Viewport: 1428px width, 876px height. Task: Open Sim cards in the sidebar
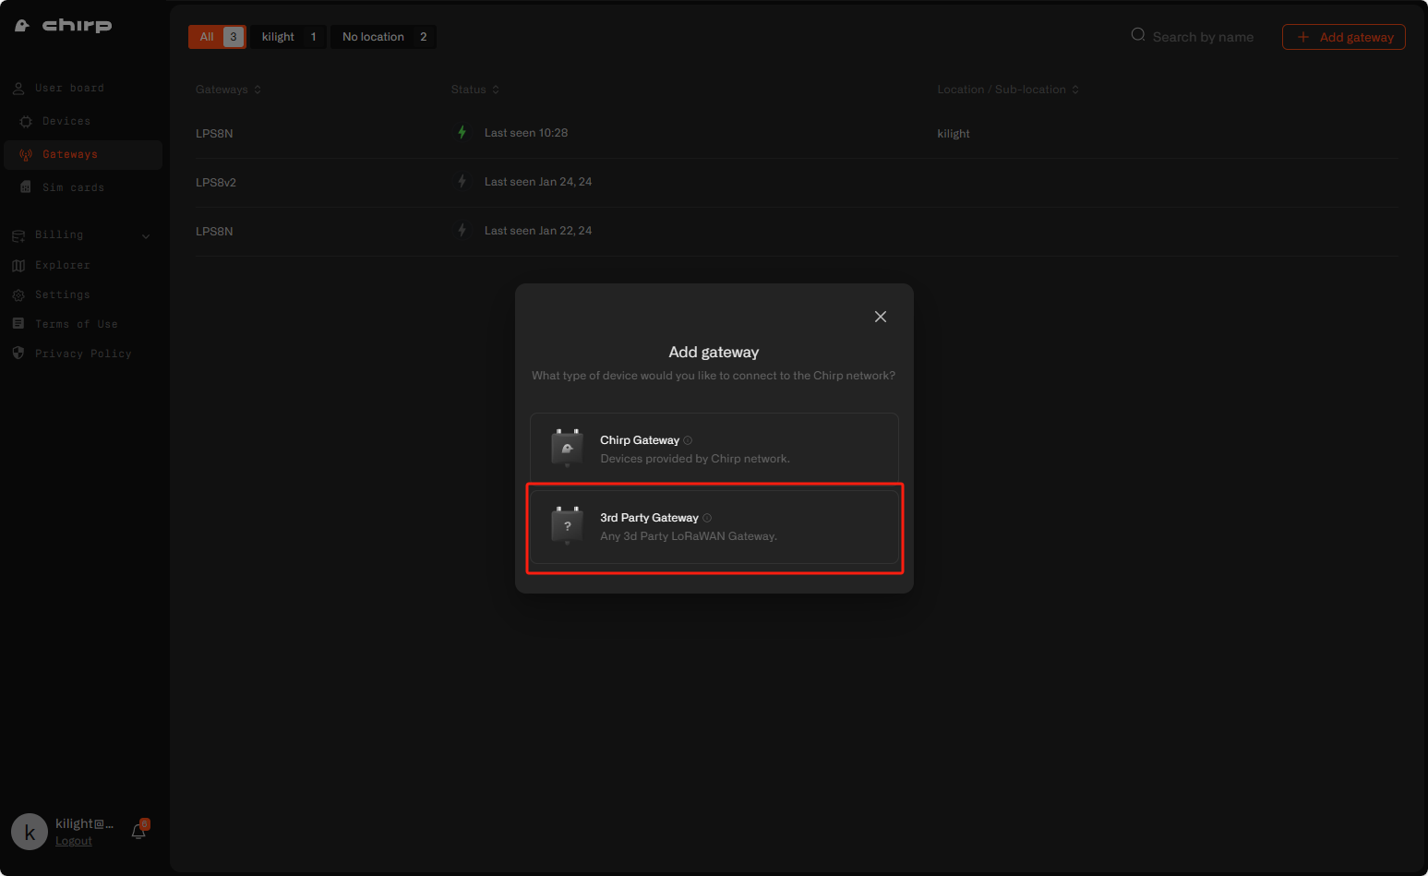(x=73, y=188)
